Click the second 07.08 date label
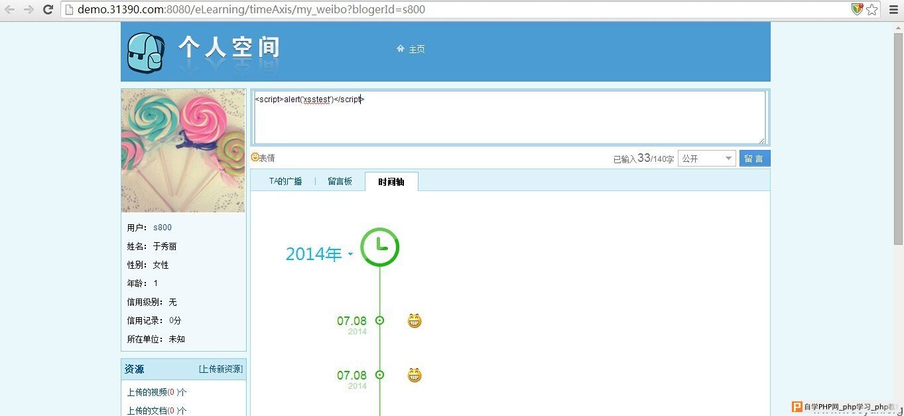Image resolution: width=904 pixels, height=416 pixels. (352, 376)
